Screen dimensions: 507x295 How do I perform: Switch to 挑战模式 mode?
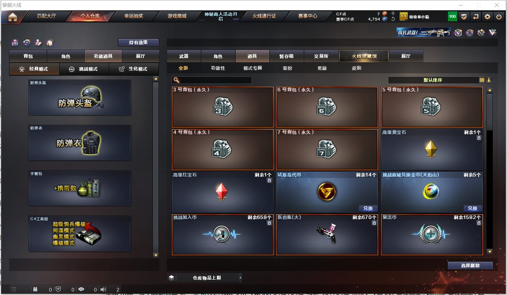coord(84,69)
